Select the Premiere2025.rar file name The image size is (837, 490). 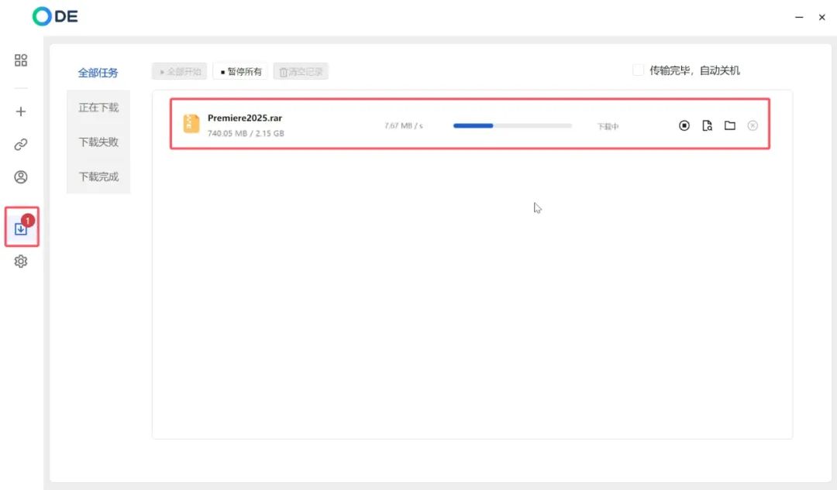(245, 118)
